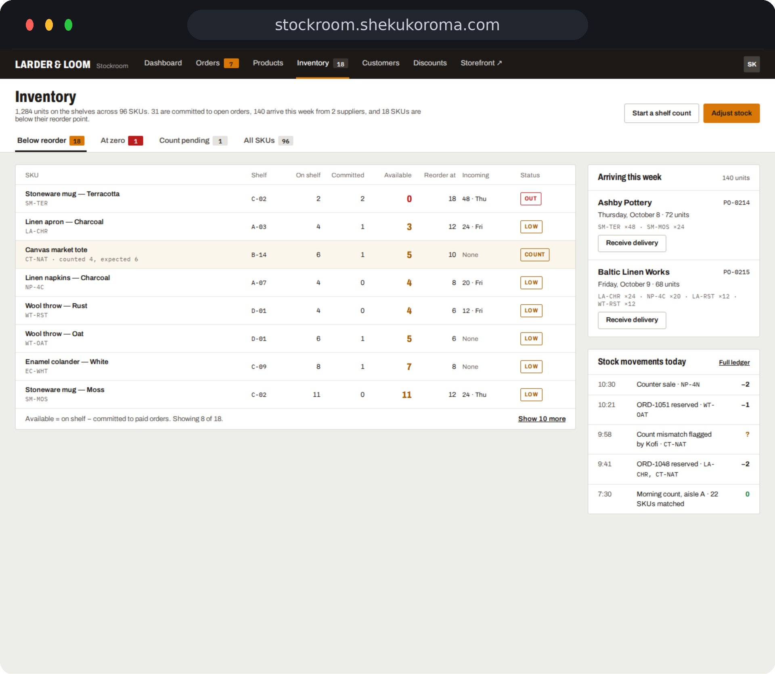Receive delivery from Ashby Pottery

[x=632, y=243]
